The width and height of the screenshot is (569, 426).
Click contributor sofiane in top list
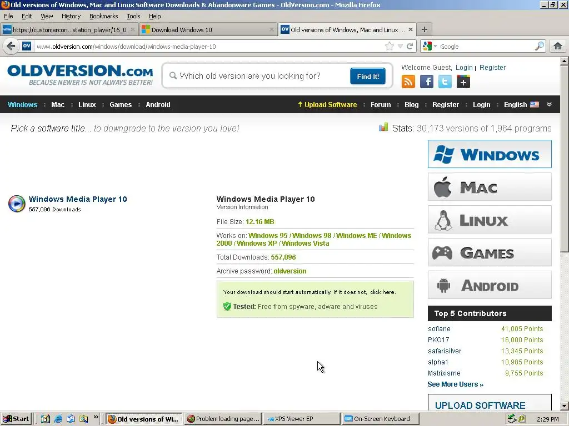(439, 328)
